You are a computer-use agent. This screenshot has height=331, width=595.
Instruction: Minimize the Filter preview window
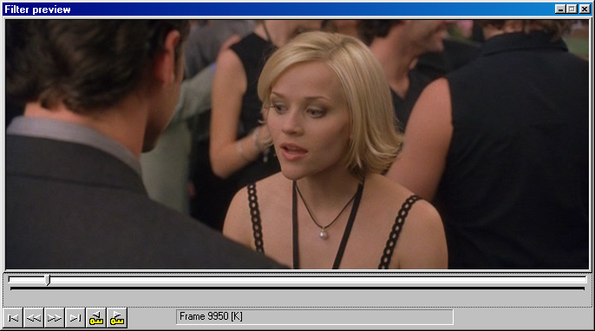click(560, 10)
